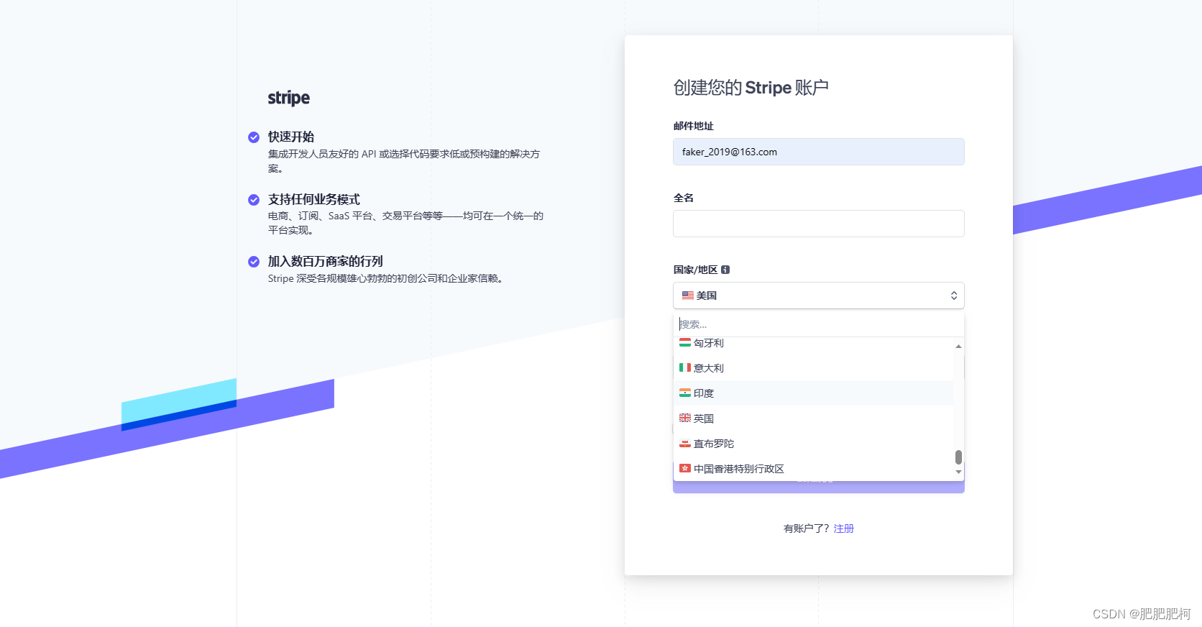Select 匈牙利 from the country list
This screenshot has width=1202, height=627.
[814, 344]
